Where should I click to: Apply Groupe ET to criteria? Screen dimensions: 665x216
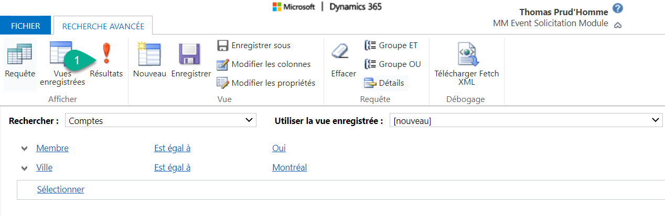391,46
